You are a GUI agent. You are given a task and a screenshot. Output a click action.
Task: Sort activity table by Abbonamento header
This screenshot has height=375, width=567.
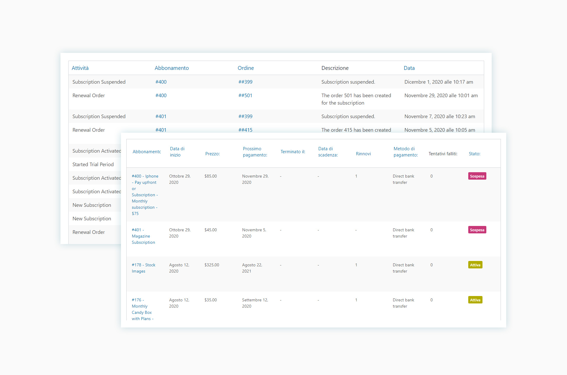click(172, 68)
